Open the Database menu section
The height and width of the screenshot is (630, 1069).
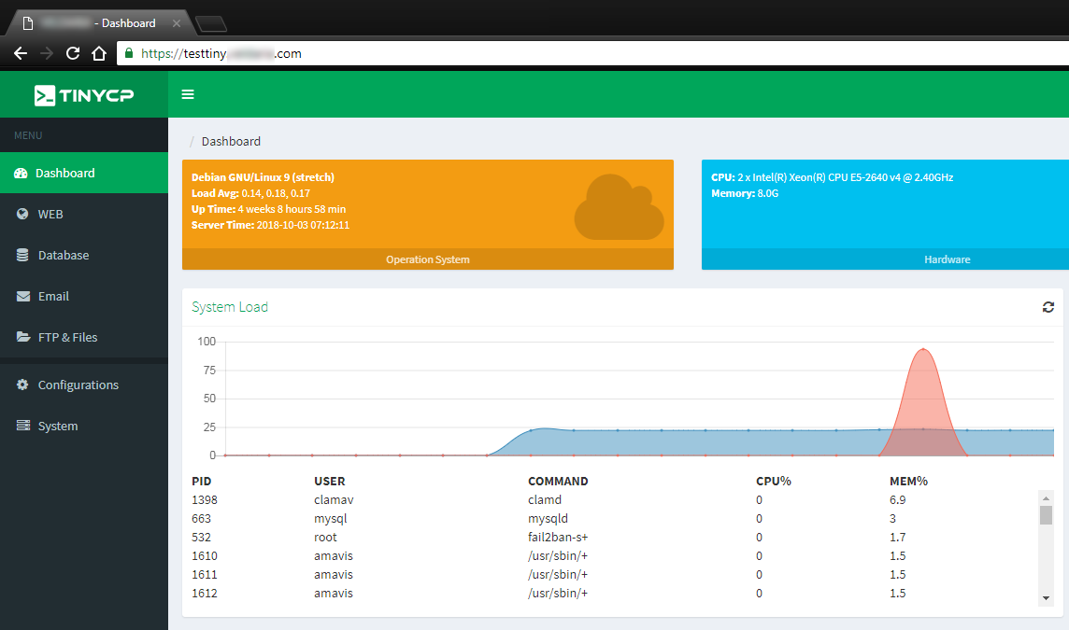tap(84, 255)
